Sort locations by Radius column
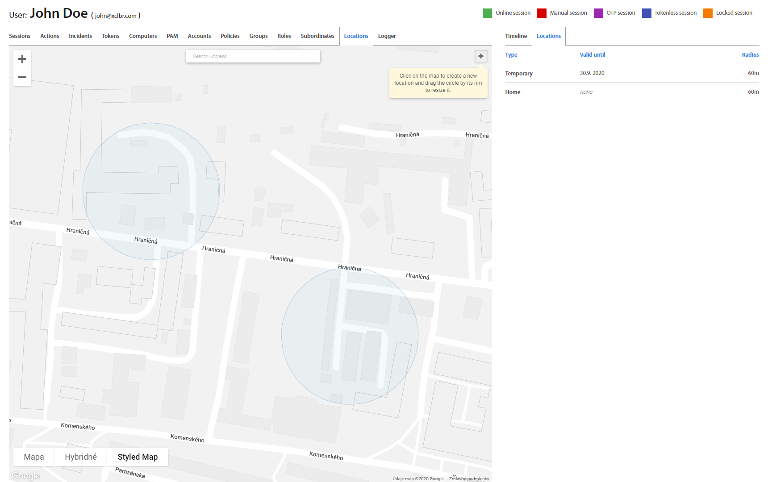The image size is (768, 482). click(750, 55)
